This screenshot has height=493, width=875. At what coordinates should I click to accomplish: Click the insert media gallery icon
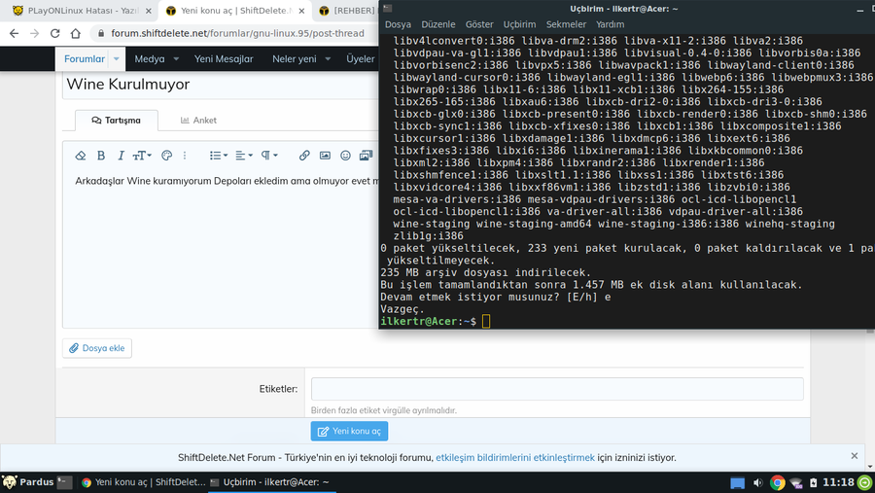(367, 156)
